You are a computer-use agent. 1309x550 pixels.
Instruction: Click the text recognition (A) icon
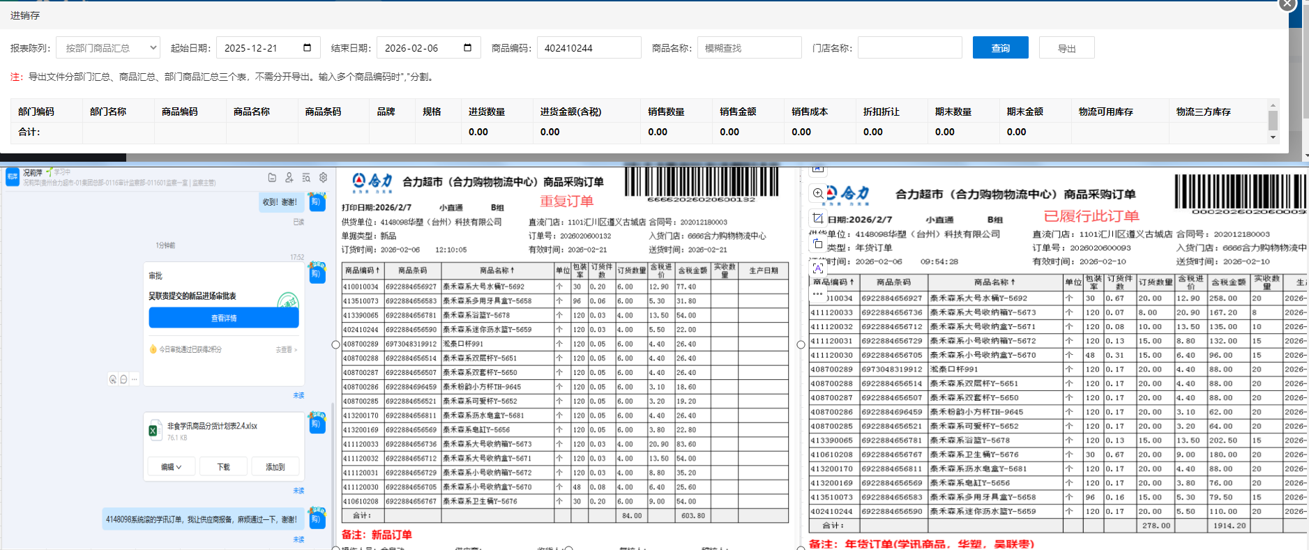[818, 268]
